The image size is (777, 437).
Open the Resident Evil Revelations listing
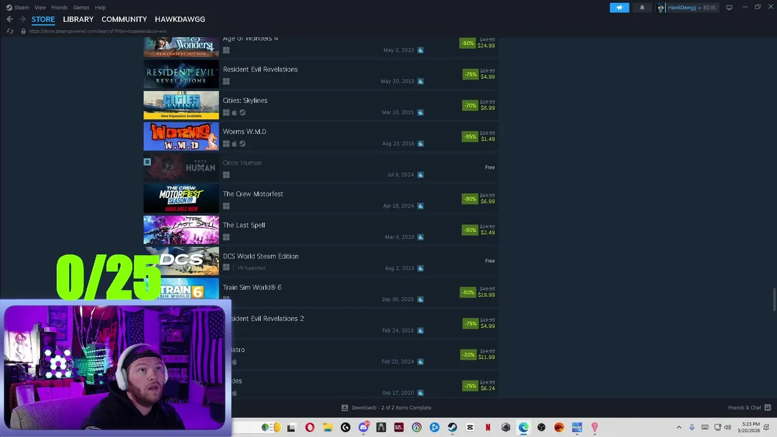click(321, 75)
